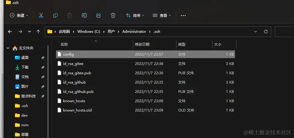
Task: Open the 排序 (Sort) dropdown
Action: pyautogui.click(x=135, y=15)
